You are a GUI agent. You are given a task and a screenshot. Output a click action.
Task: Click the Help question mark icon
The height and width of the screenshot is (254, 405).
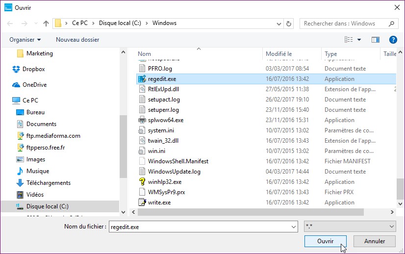[x=393, y=40]
